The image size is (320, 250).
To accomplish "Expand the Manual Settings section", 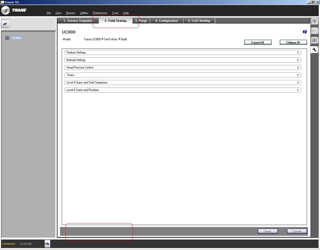I will coord(182,60).
